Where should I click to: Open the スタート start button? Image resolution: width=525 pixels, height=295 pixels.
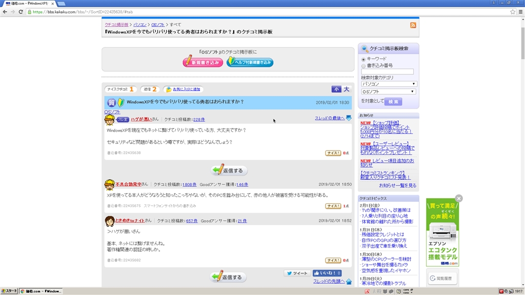click(x=9, y=291)
